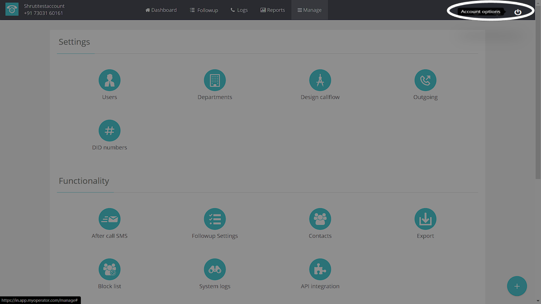Open the Design callflow icon
Screen dimensions: 541x304
[x=320, y=80]
